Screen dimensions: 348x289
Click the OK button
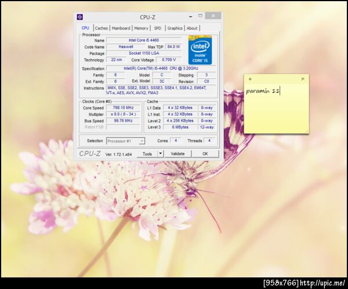pyautogui.click(x=205, y=153)
